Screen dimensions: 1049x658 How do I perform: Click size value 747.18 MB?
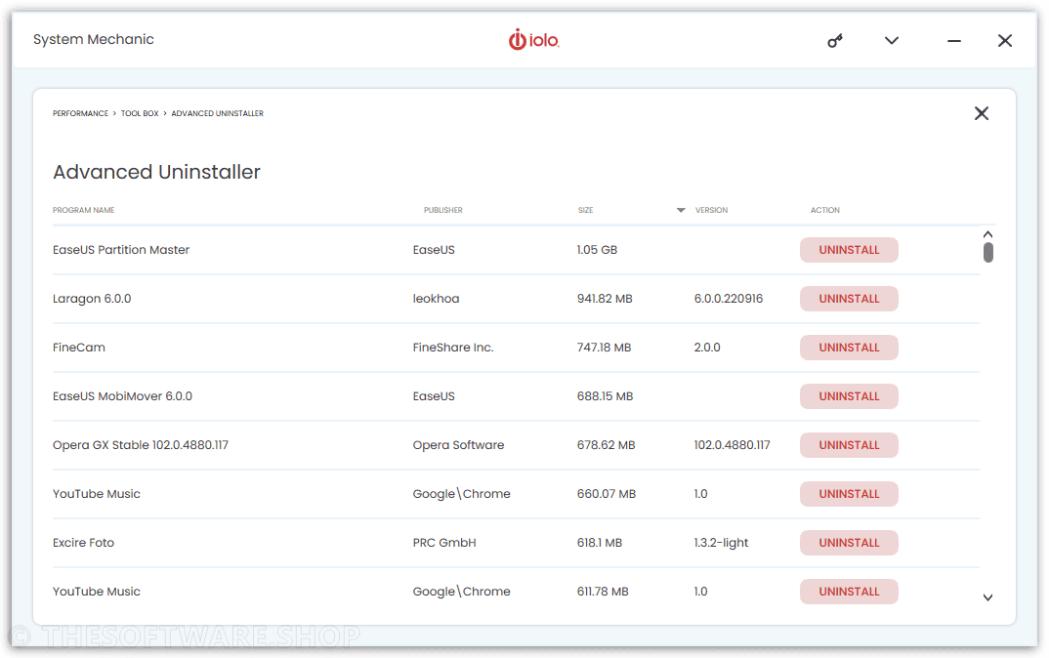(605, 348)
